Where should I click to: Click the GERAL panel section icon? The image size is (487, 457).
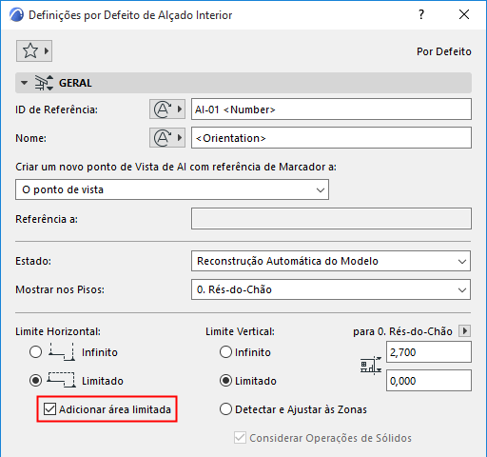coord(44,83)
